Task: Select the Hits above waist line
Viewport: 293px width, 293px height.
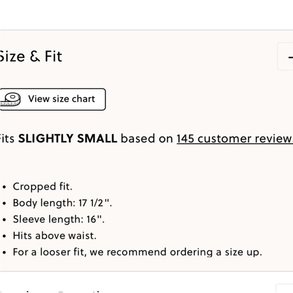Action: coord(54,236)
